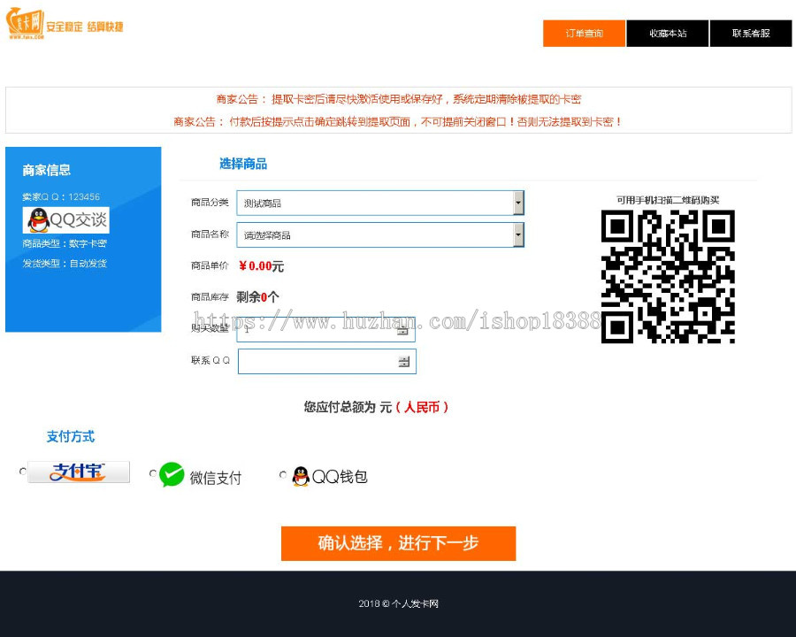Viewport: 796px width, 637px height.
Task: Click the 收藏本站 nav item
Action: [668, 34]
